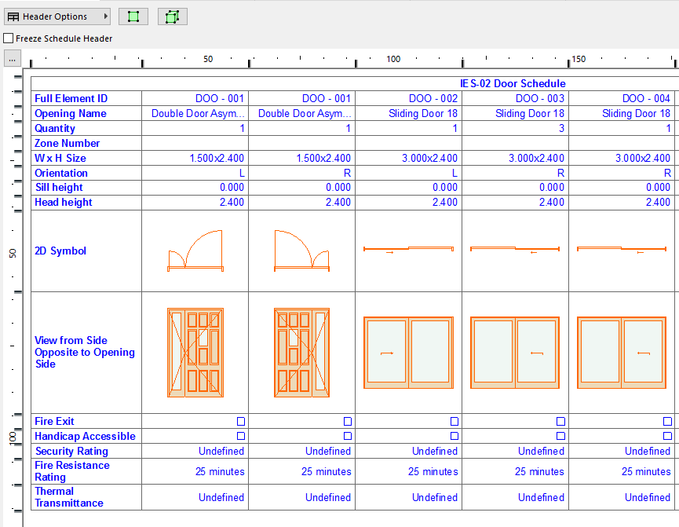Select the Opening Name header cell
The width and height of the screenshot is (679, 527).
(86, 114)
